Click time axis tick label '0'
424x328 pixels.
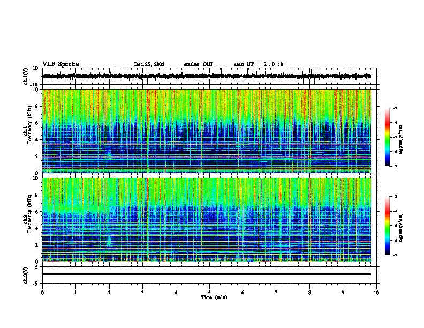tap(42, 293)
